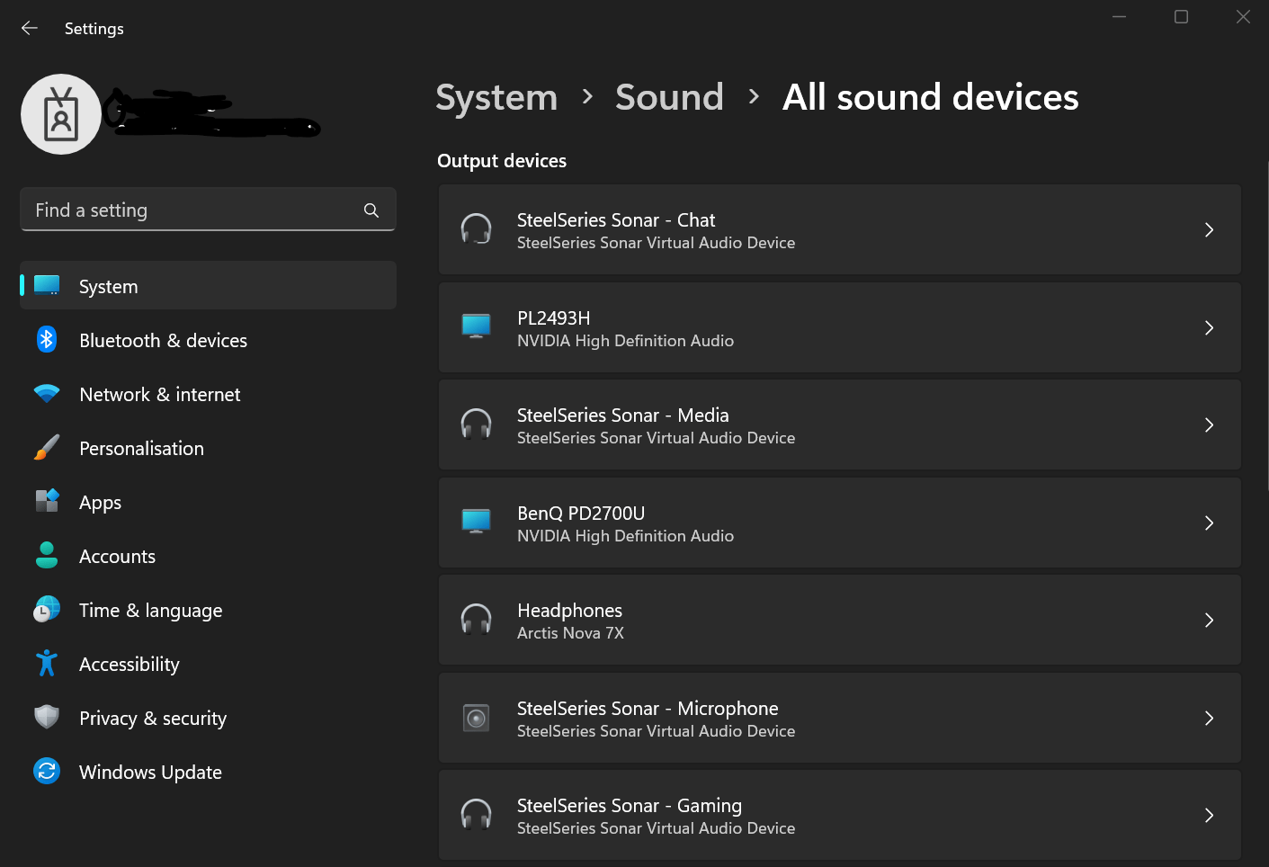Click the Time & language clock icon
Image resolution: width=1269 pixels, height=867 pixels.
coord(46,610)
